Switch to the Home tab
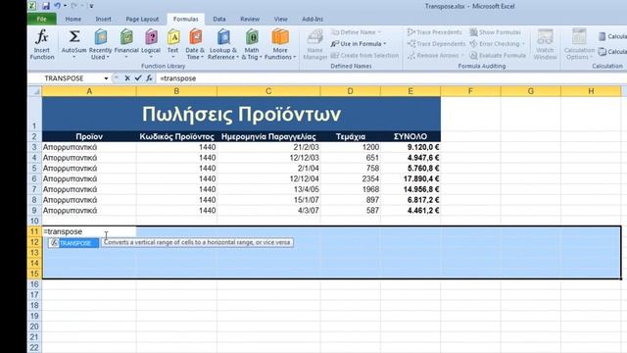Viewport: 627px width, 353px height. [x=73, y=19]
